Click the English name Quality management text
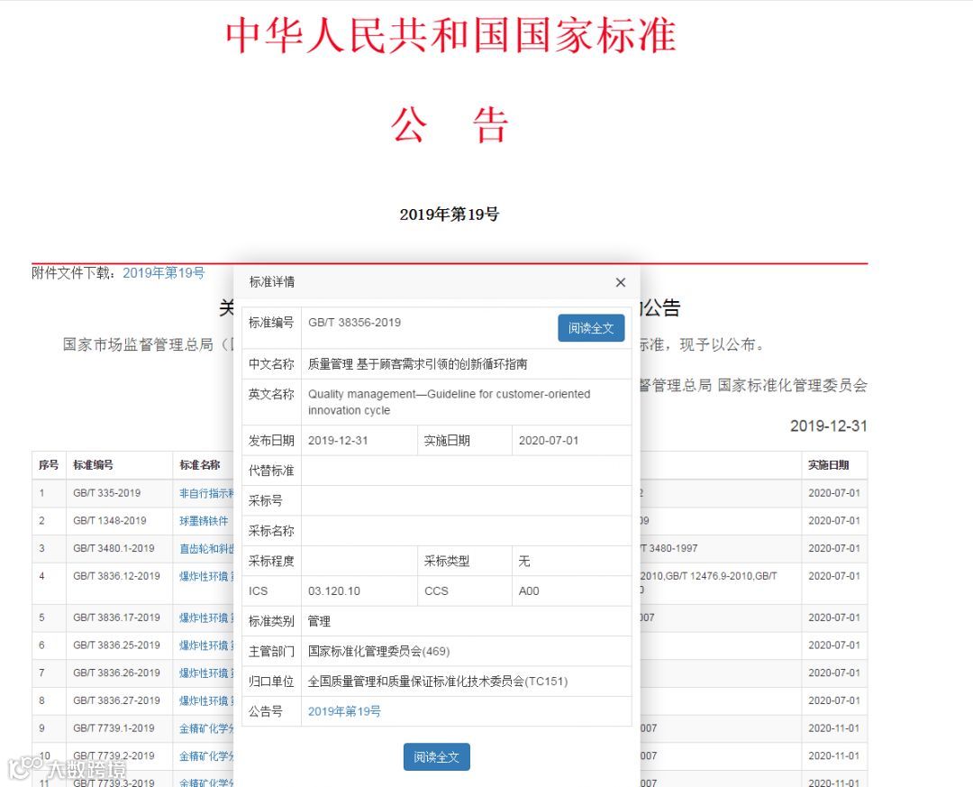This screenshot has height=787, width=973. tap(450, 402)
